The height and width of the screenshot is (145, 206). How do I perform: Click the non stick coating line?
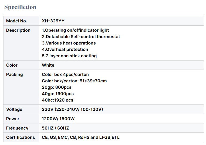[69, 56]
